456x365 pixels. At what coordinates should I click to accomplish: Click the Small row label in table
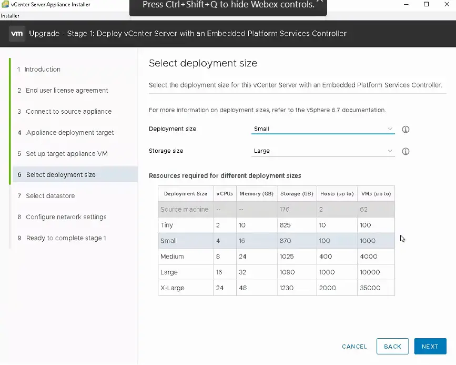point(168,241)
